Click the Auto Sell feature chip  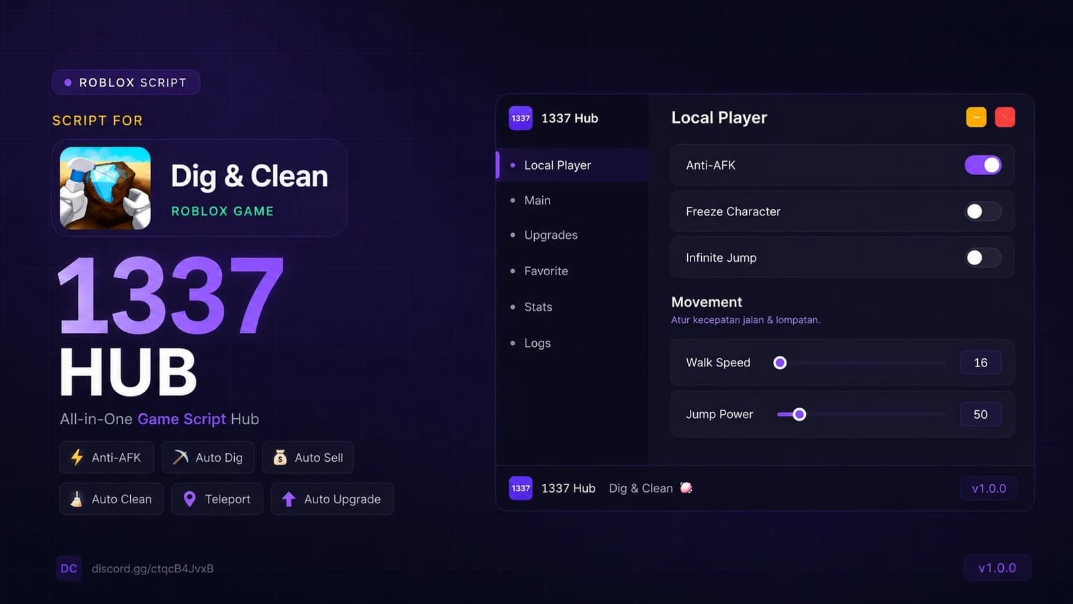pyautogui.click(x=308, y=457)
